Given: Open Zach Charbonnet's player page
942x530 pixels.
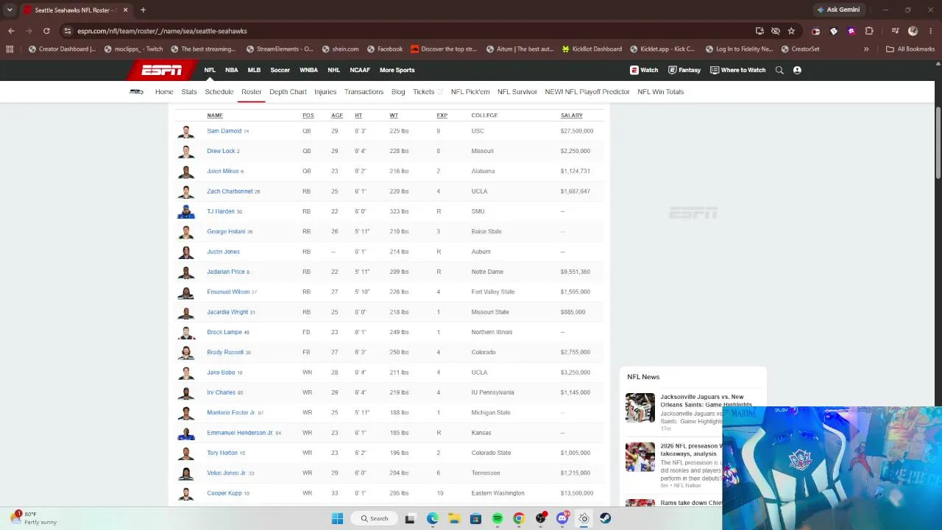Looking at the screenshot, I should point(230,191).
